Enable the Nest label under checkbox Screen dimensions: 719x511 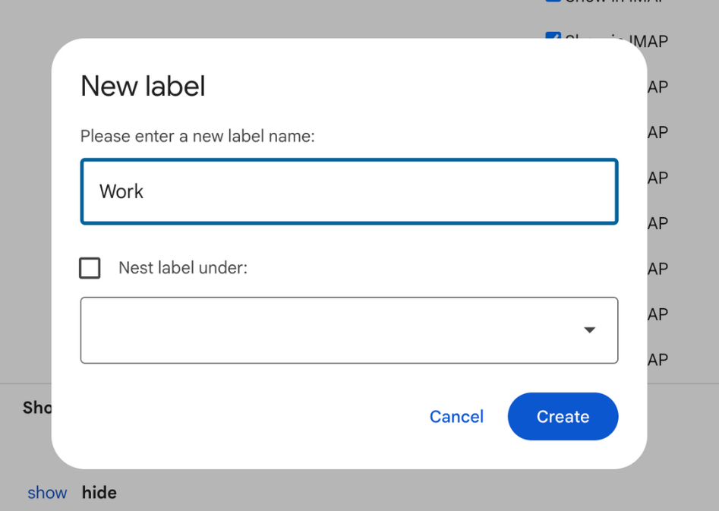pos(90,268)
